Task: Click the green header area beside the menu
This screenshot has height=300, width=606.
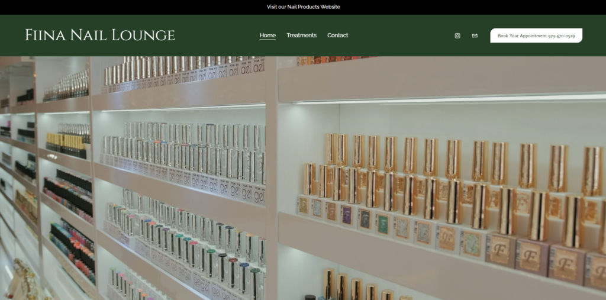Action: 402,36
